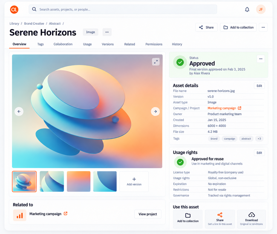Show next image with right arrow
This screenshot has width=277, height=234.
pos(155,111)
